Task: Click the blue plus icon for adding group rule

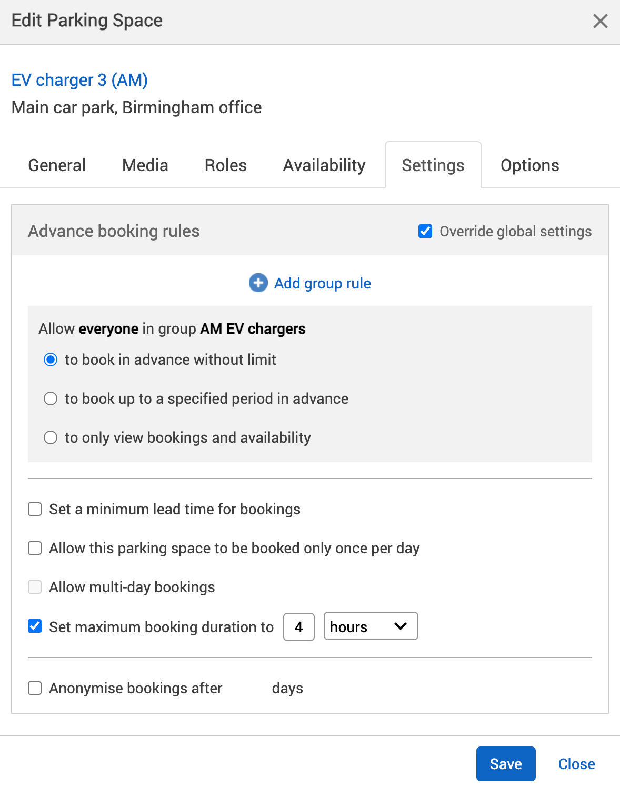Action: [258, 283]
